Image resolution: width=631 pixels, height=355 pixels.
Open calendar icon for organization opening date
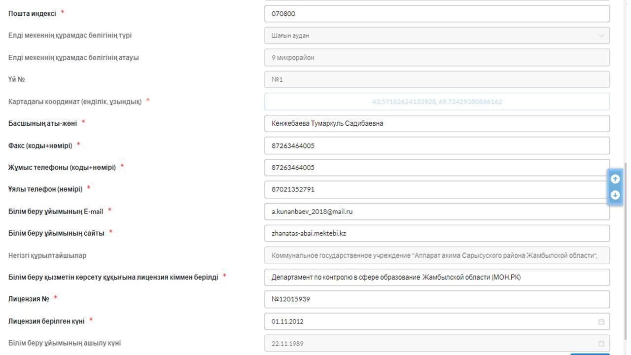(x=601, y=344)
